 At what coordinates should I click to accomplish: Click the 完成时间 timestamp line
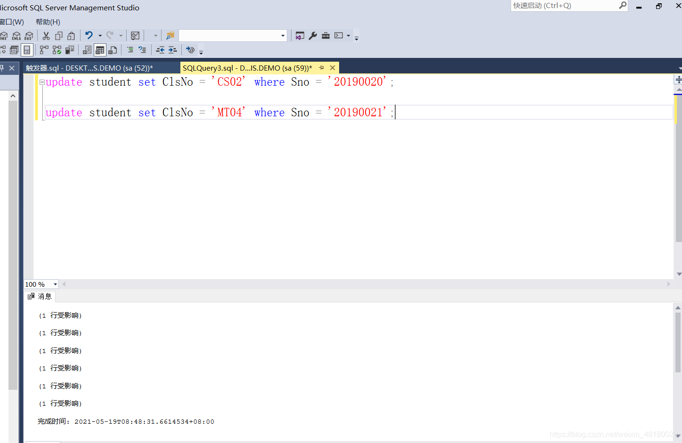pos(126,421)
